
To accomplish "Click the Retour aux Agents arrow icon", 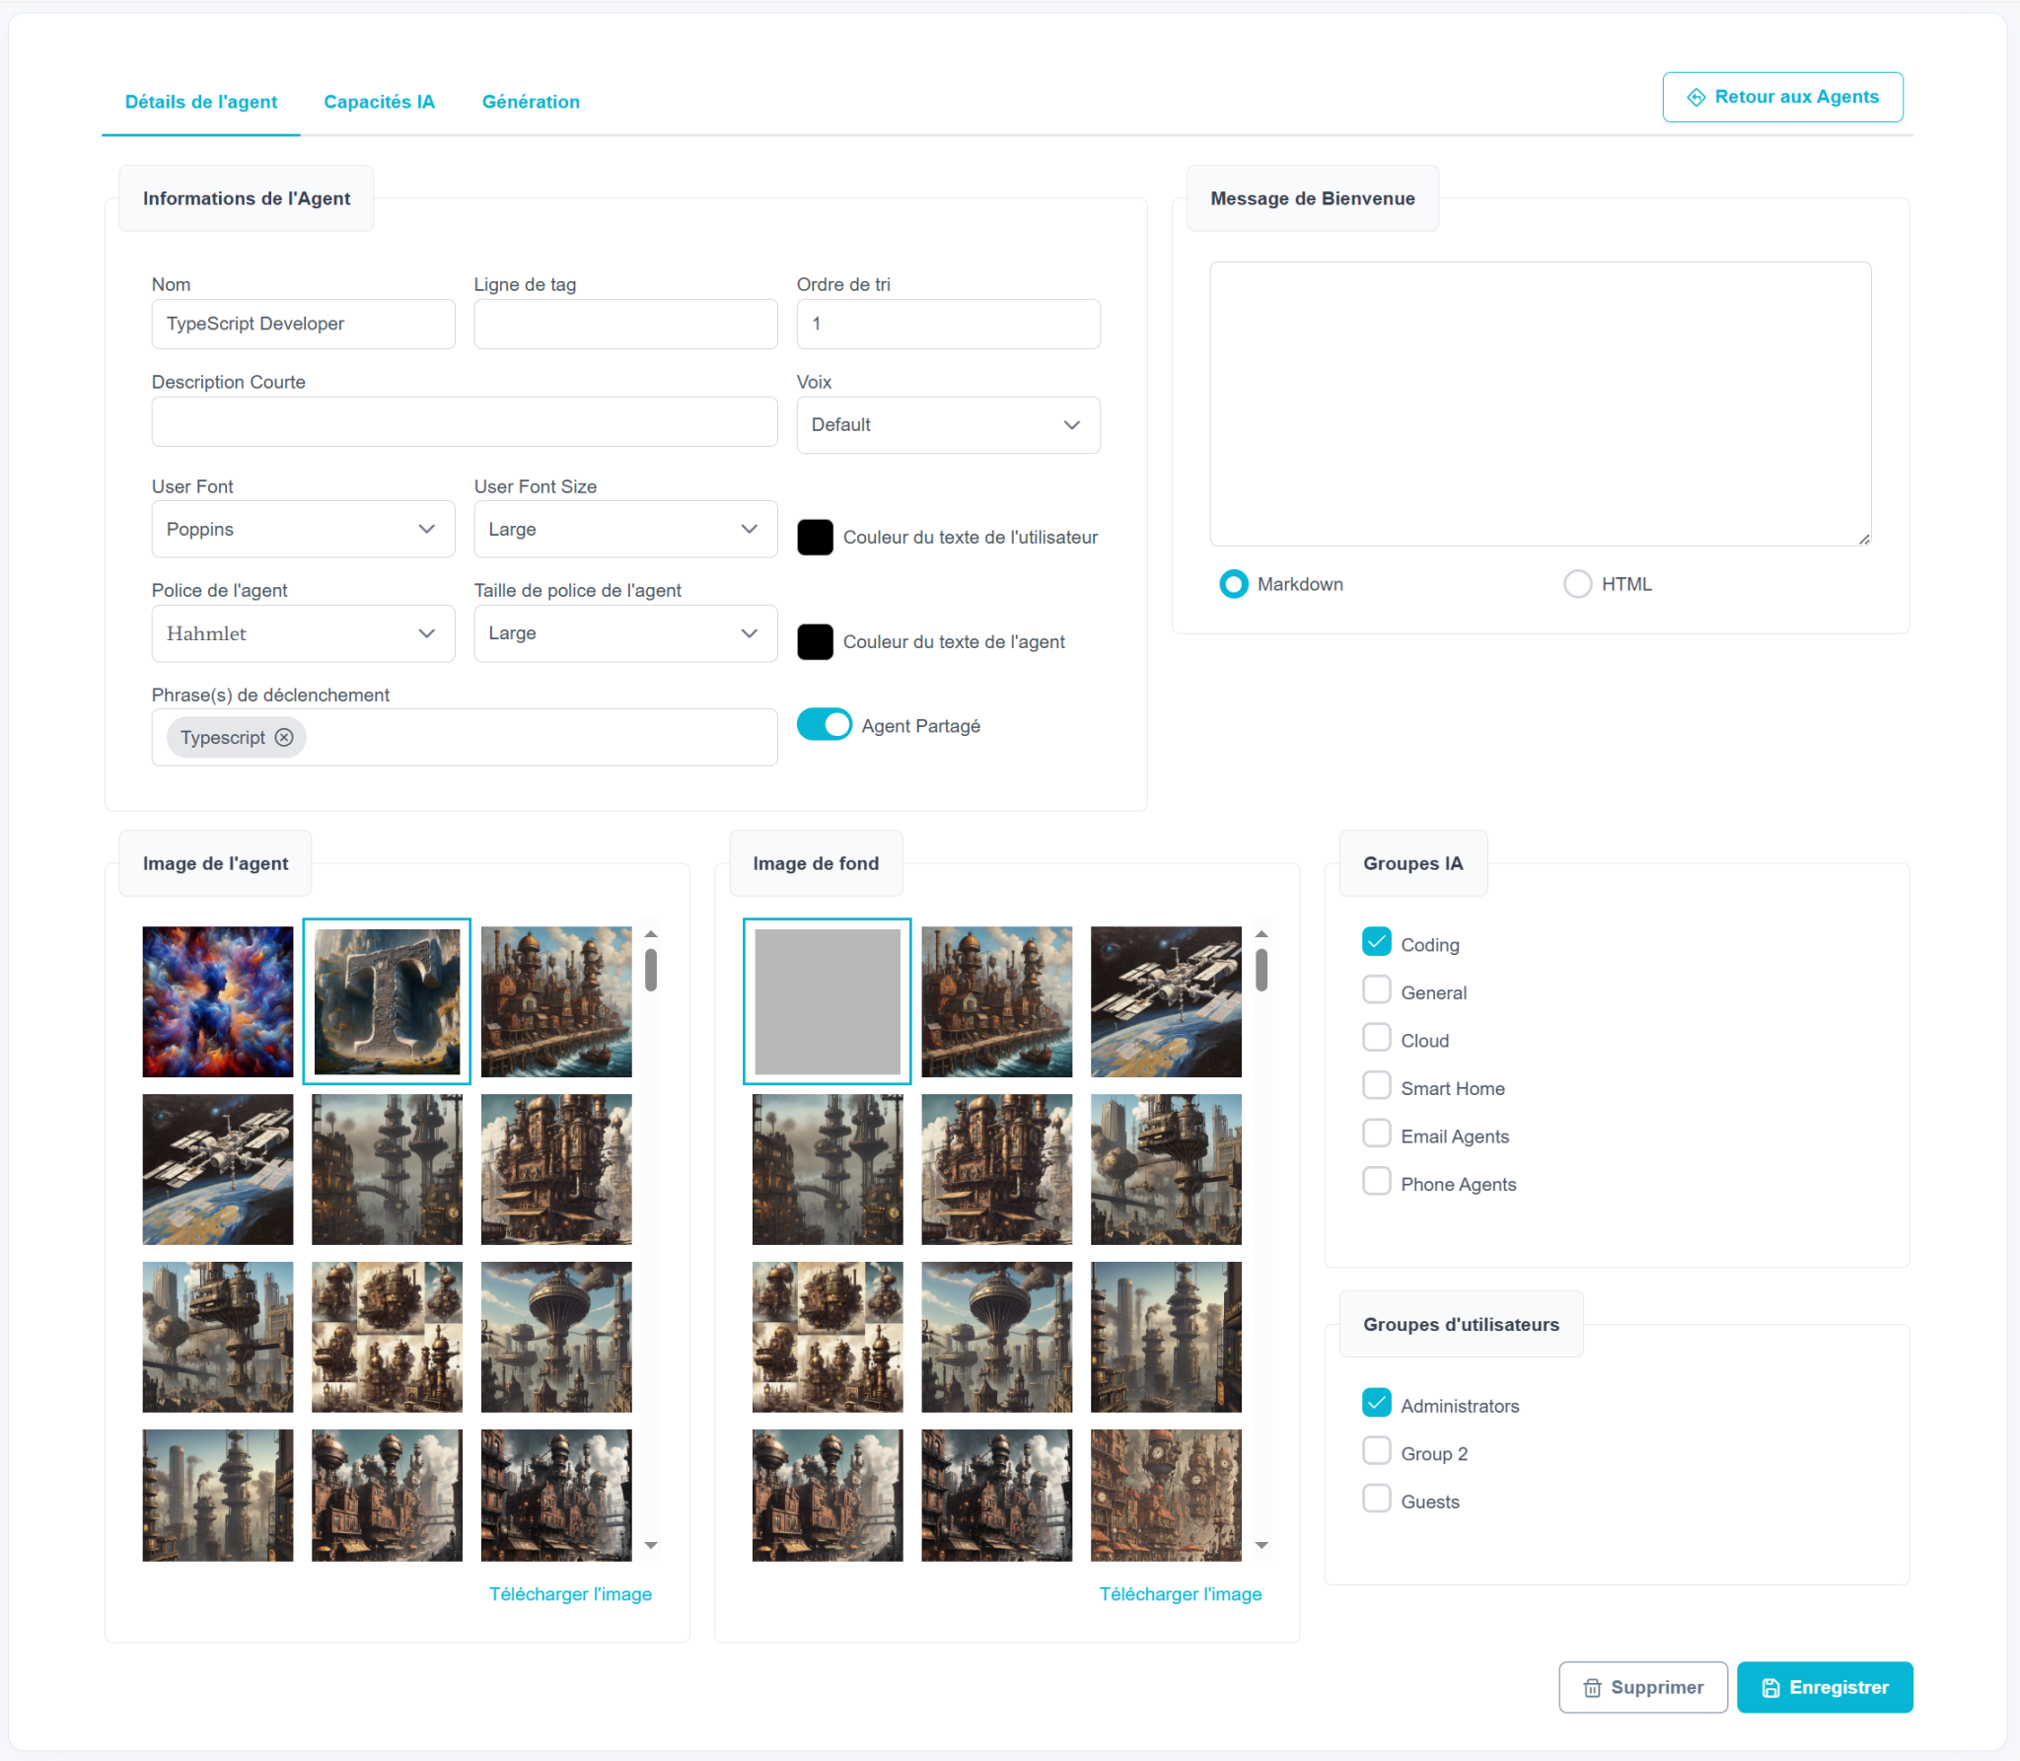I will pos(1696,97).
